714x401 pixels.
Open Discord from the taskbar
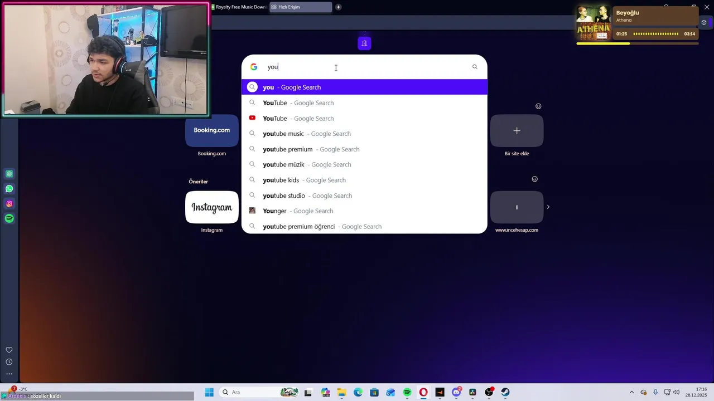(457, 392)
